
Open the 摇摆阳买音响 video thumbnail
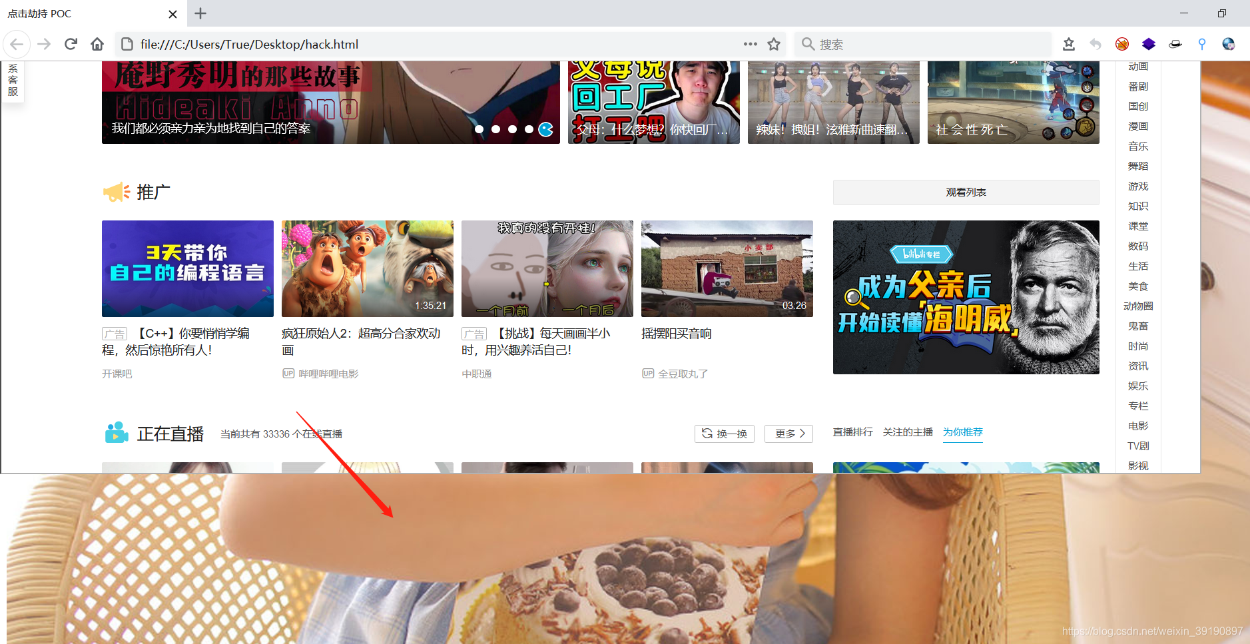point(727,268)
